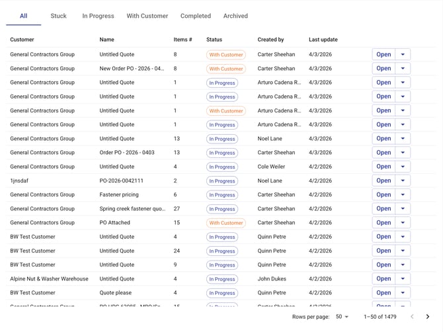Click the Last update column header
Image resolution: width=443 pixels, height=332 pixels.
click(x=323, y=40)
